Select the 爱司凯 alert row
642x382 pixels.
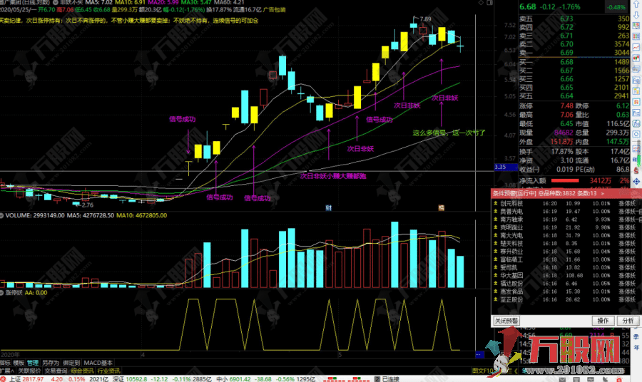[566, 267]
